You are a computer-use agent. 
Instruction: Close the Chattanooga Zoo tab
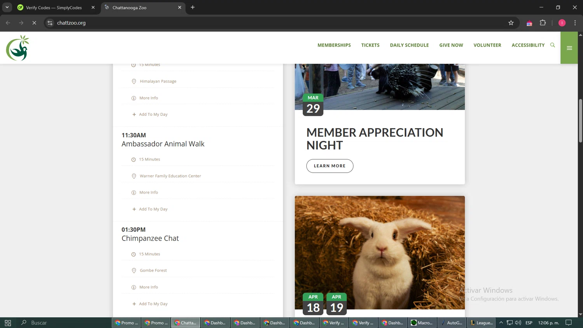(180, 7)
